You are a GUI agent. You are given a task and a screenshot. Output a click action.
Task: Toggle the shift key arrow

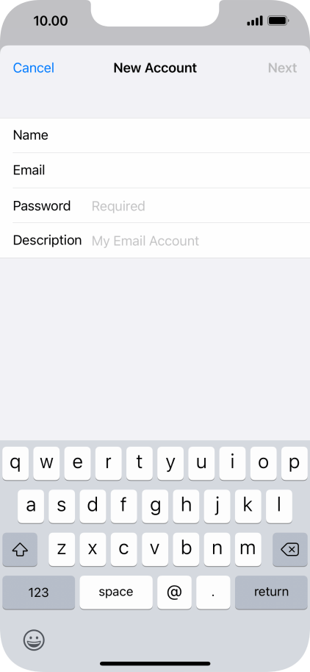(x=20, y=549)
